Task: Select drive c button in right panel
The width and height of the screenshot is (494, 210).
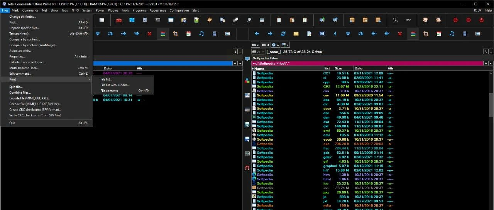Action: click(x=256, y=45)
